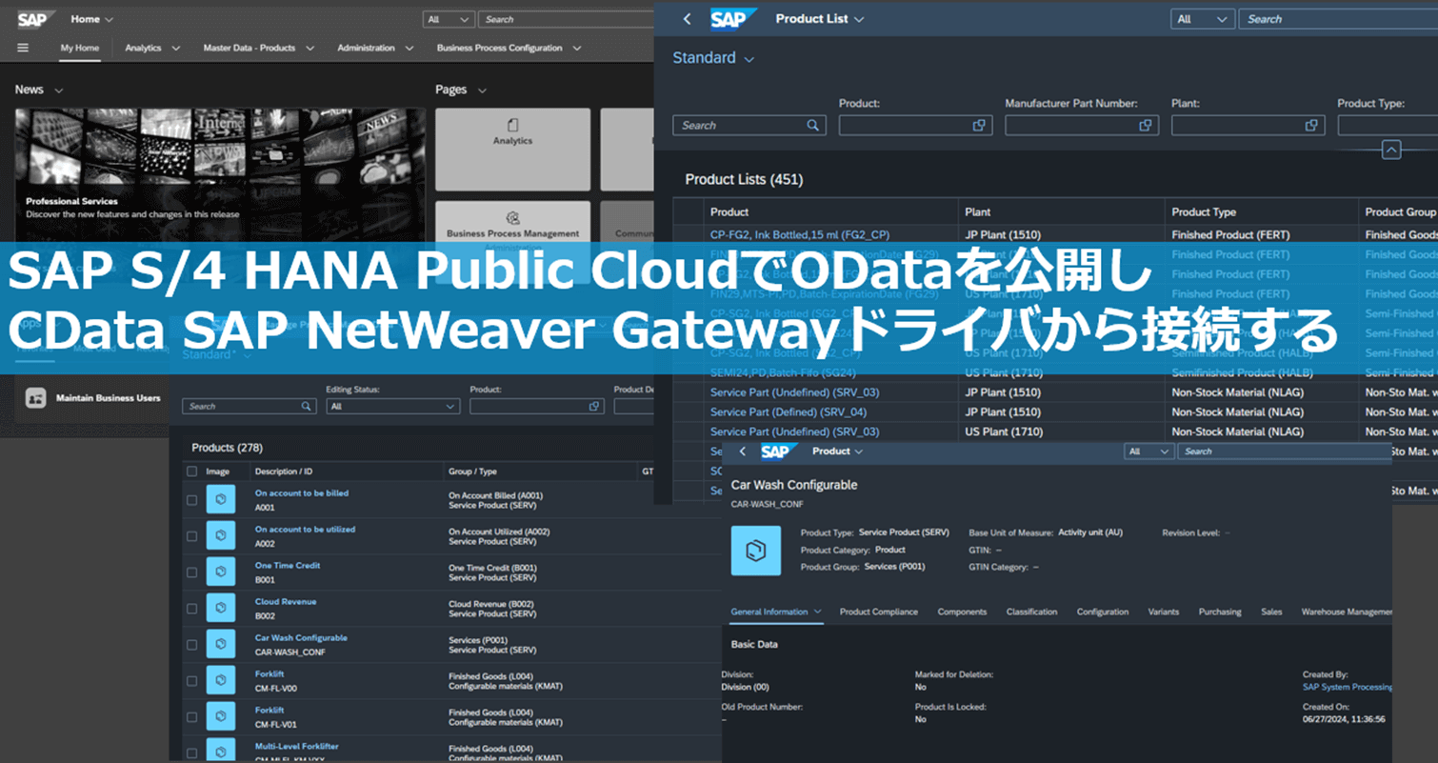This screenshot has width=1438, height=763.
Task: Expand the News section chevron
Action: coord(59,90)
